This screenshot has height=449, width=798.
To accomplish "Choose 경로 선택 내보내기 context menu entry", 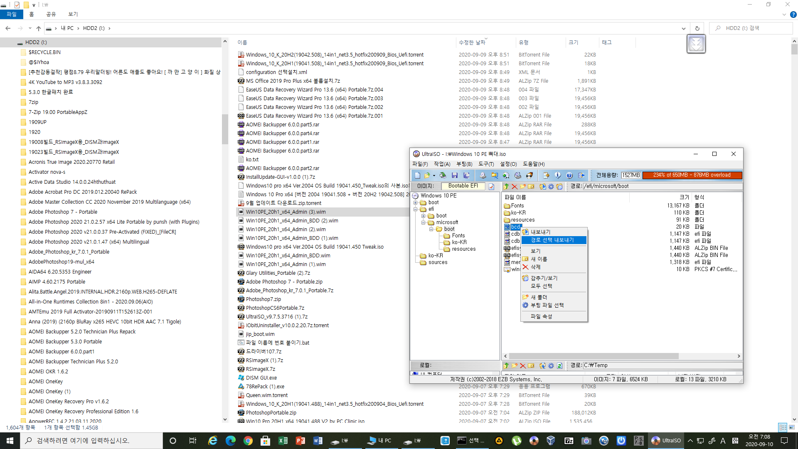I will point(554,240).
